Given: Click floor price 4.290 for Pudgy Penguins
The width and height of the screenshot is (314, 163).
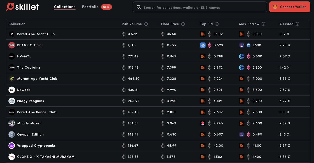Looking at the screenshot, I should (x=172, y=101).
